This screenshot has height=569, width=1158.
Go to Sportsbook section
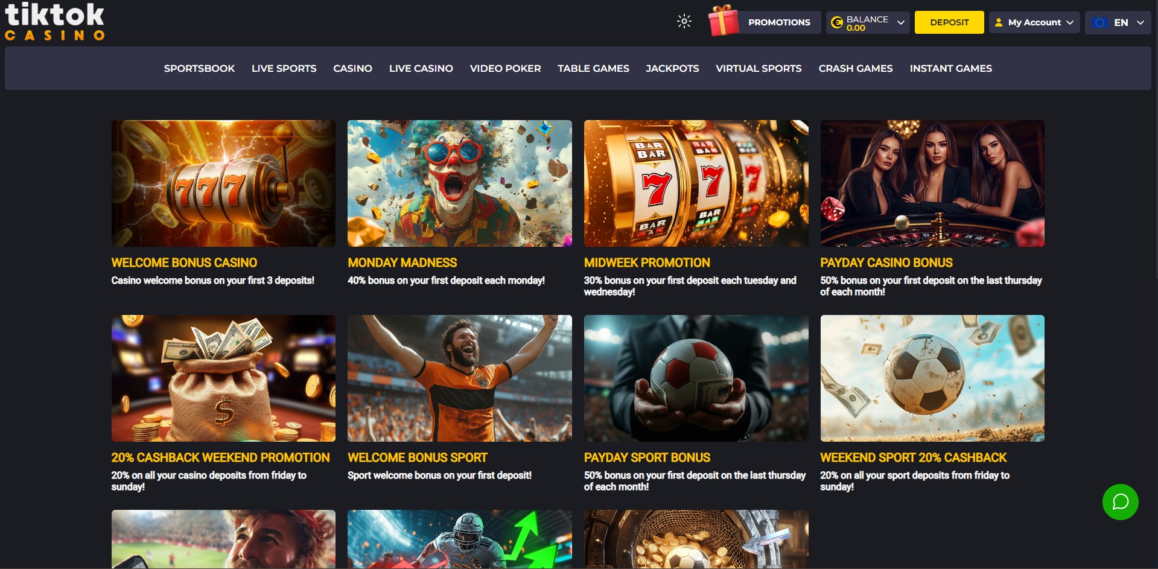199,68
